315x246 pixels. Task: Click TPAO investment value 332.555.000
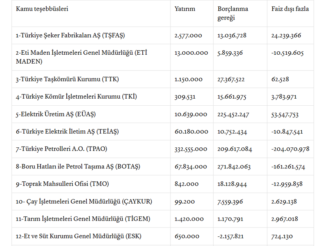tap(191, 149)
